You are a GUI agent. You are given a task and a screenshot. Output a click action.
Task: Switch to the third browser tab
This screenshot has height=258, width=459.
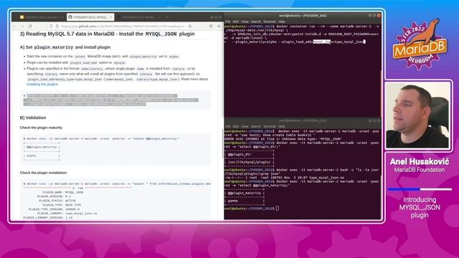point(139,17)
